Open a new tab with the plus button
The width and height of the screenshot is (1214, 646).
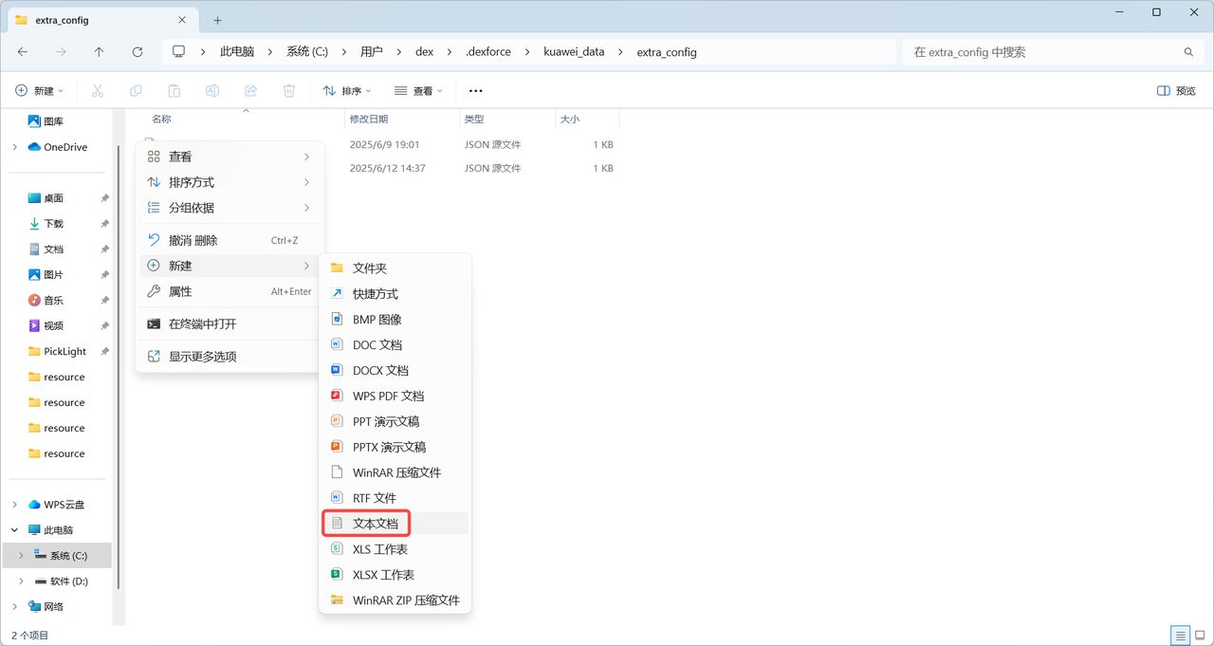(x=217, y=18)
